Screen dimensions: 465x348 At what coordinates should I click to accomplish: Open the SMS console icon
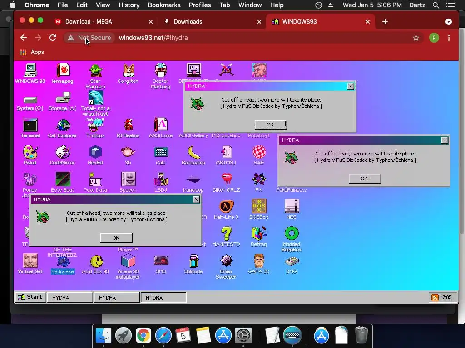click(161, 264)
